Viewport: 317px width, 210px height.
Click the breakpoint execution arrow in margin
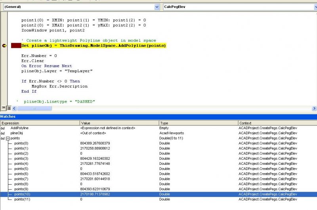coord(4,46)
